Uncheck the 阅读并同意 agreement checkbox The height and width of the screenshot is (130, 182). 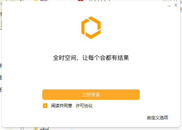[x=45, y=106]
